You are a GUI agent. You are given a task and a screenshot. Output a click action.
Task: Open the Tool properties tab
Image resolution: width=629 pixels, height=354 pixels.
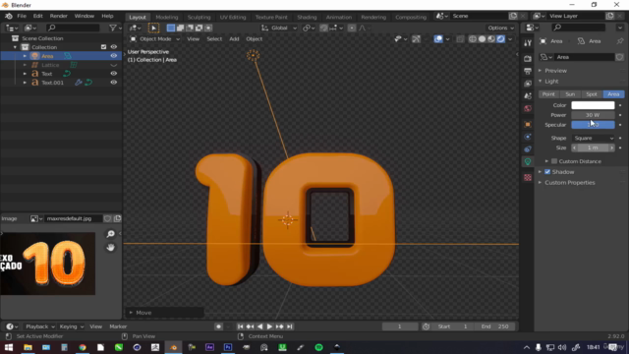(x=528, y=43)
